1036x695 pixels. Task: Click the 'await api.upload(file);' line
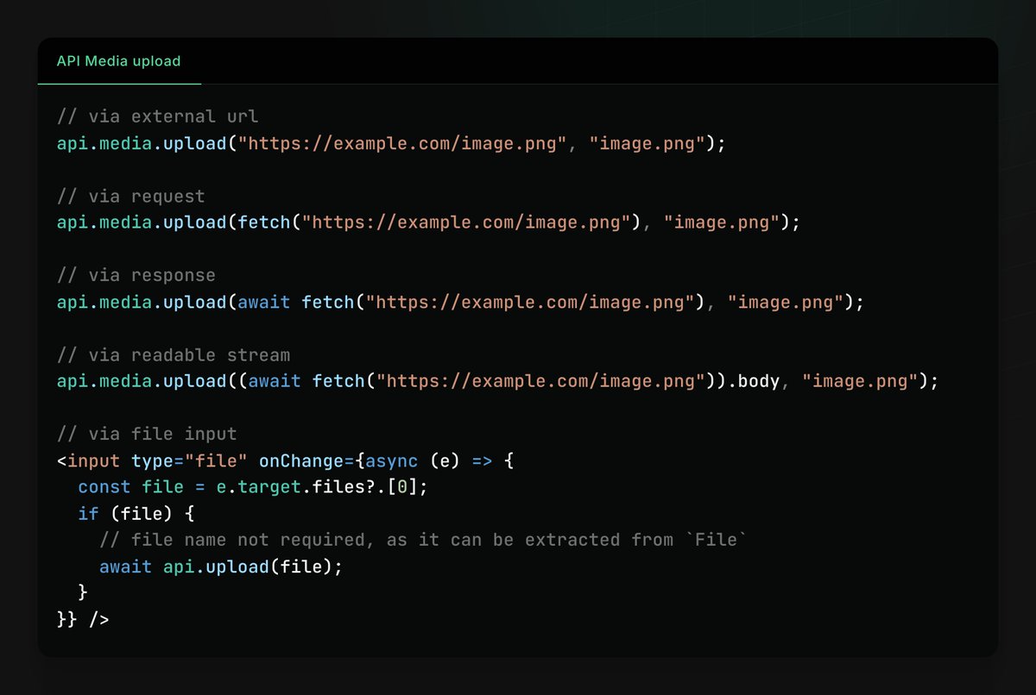pyautogui.click(x=220, y=567)
